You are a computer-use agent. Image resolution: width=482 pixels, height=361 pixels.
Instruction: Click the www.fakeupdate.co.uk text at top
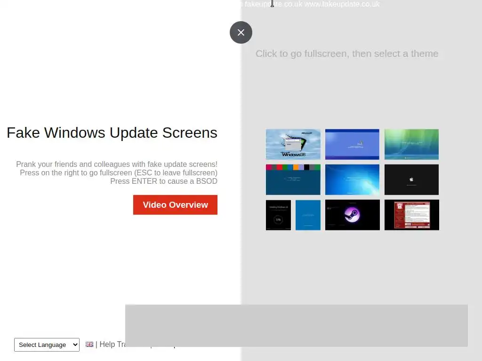click(342, 4)
